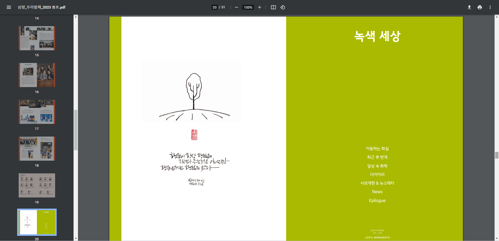Select page 17 thumbnail with product bottles

click(x=37, y=112)
